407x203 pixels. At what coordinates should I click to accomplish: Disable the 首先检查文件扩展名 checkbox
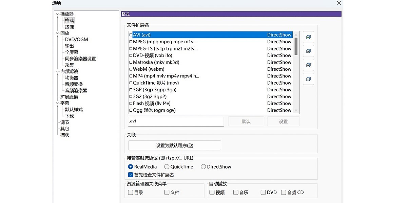(x=130, y=175)
